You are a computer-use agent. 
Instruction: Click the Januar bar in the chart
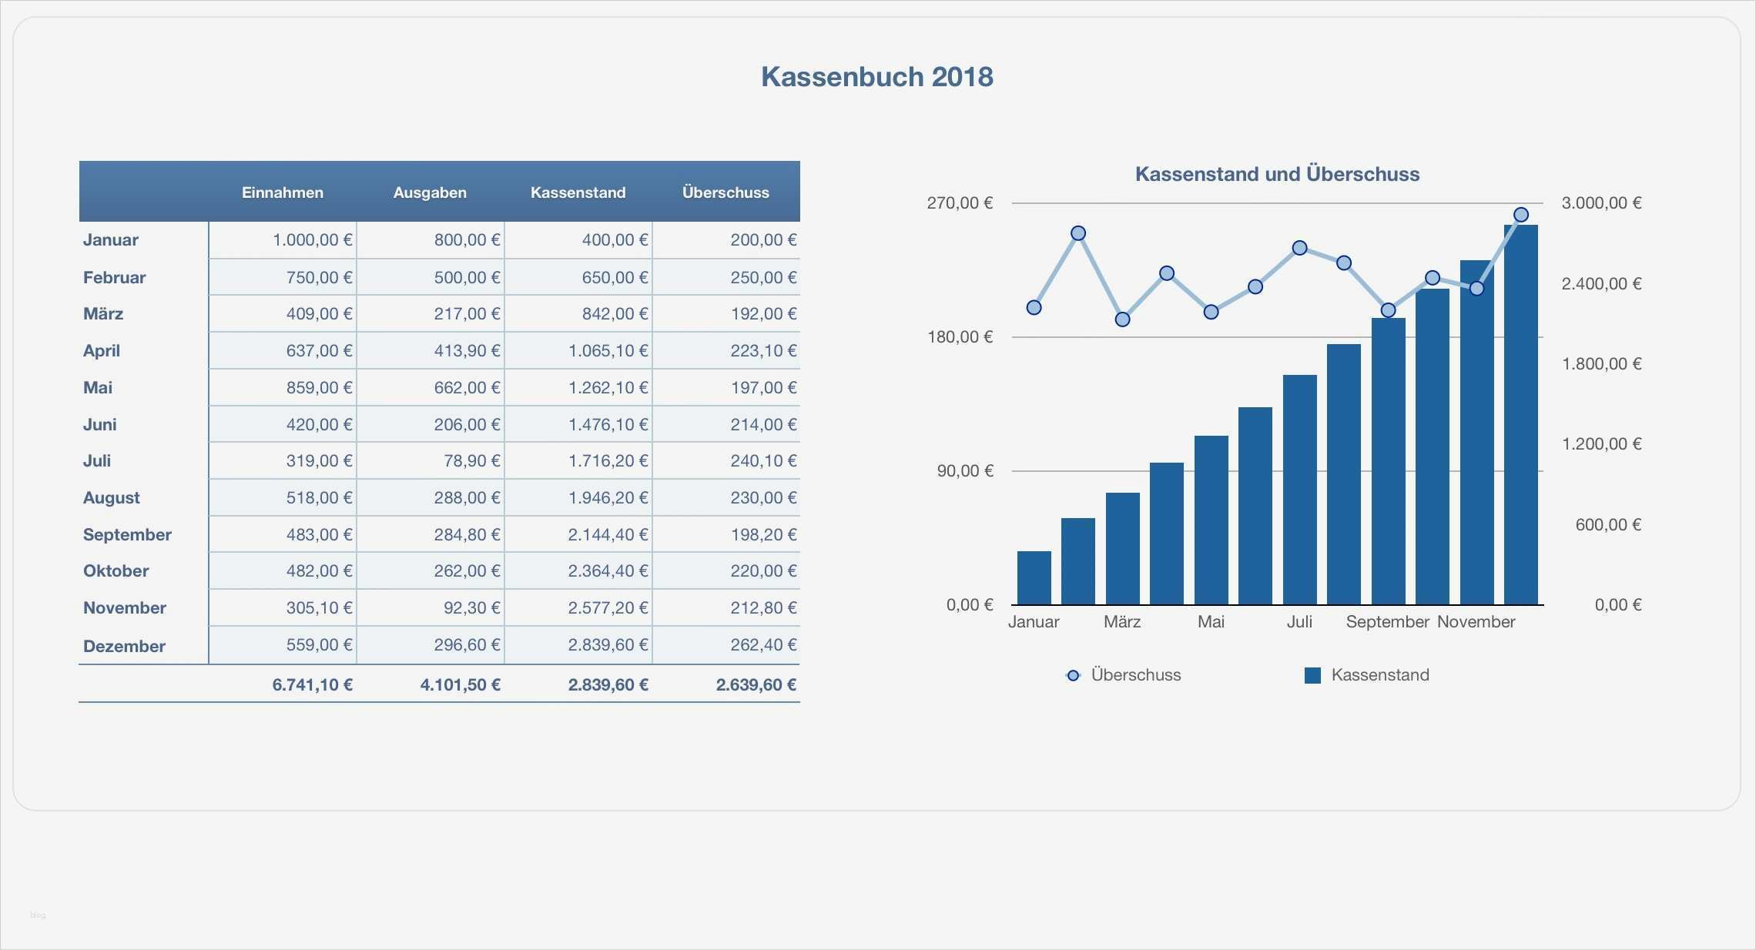1034,577
